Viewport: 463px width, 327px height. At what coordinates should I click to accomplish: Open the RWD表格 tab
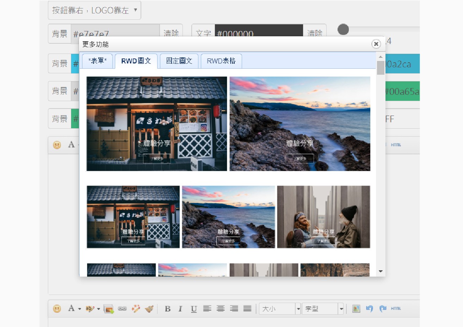point(221,61)
